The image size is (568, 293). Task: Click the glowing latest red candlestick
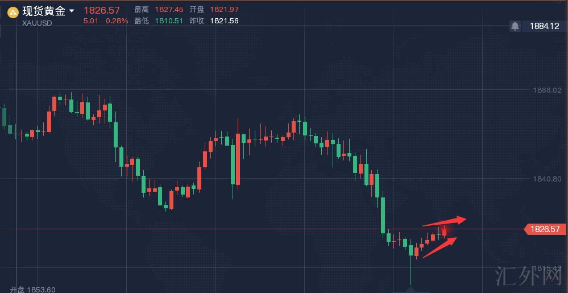(x=444, y=232)
